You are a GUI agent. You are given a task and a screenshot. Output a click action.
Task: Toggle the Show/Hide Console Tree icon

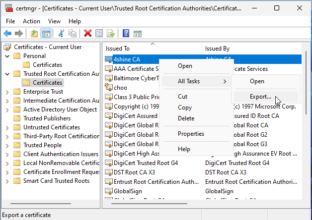pyautogui.click(x=46, y=33)
